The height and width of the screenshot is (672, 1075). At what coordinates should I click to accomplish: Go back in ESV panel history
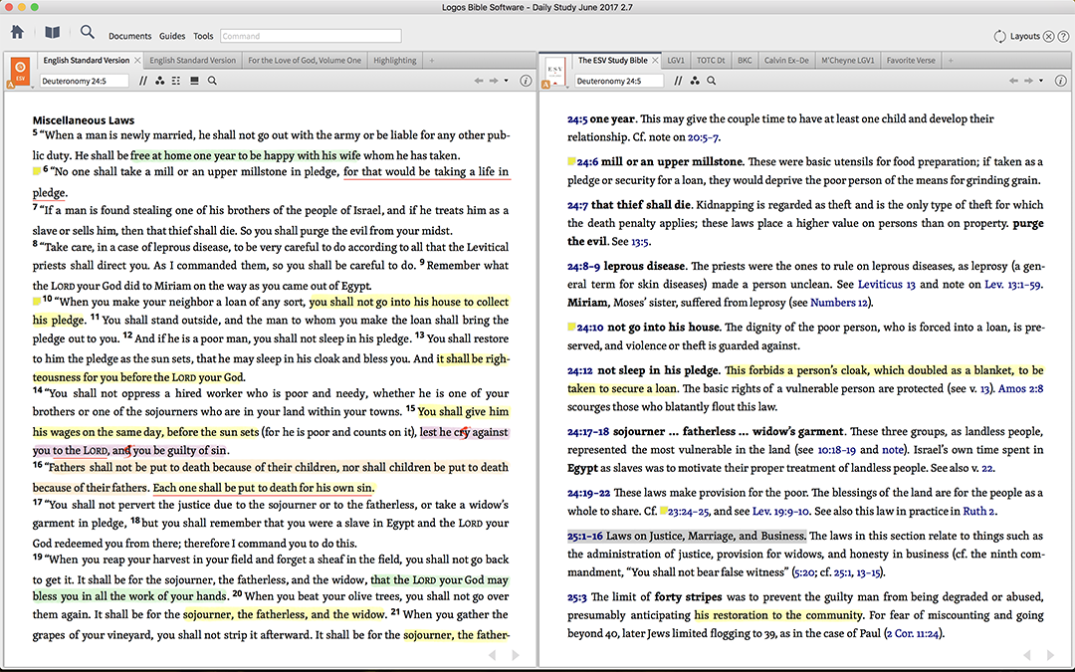click(x=479, y=81)
